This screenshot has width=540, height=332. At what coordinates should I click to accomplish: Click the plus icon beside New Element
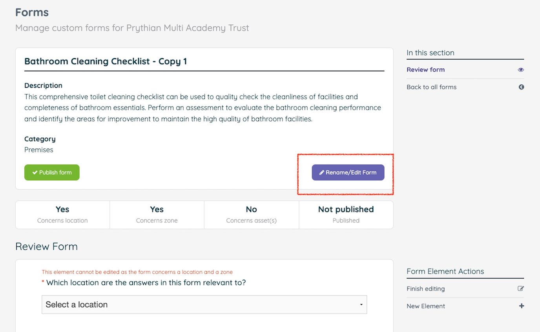tap(521, 306)
